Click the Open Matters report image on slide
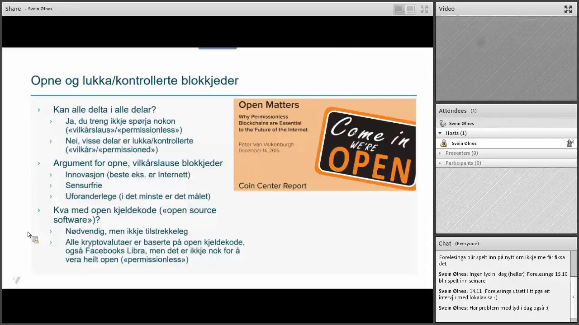 click(x=325, y=144)
